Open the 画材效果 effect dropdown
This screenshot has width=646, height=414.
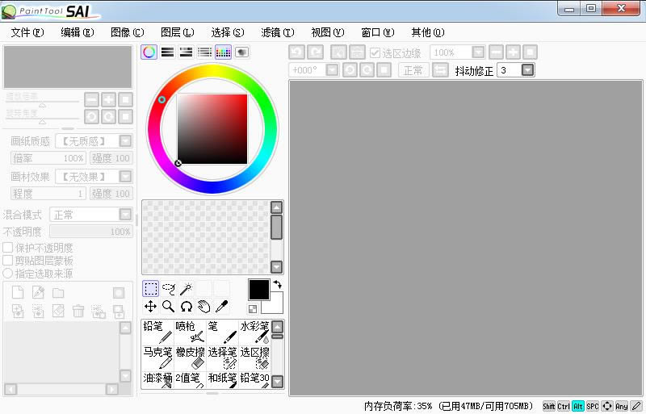click(x=125, y=177)
